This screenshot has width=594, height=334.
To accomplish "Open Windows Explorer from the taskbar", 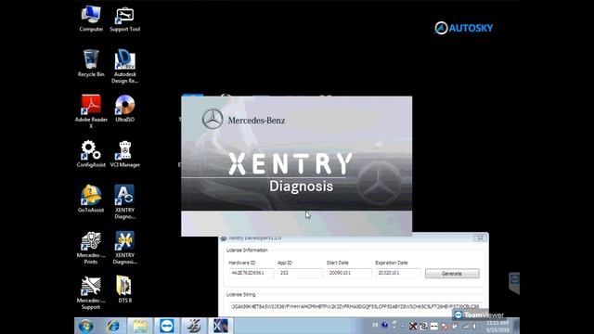I will coord(140,326).
